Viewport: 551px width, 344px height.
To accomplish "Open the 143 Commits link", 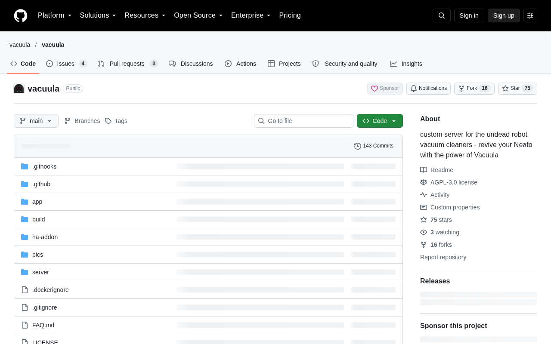I will tap(374, 146).
